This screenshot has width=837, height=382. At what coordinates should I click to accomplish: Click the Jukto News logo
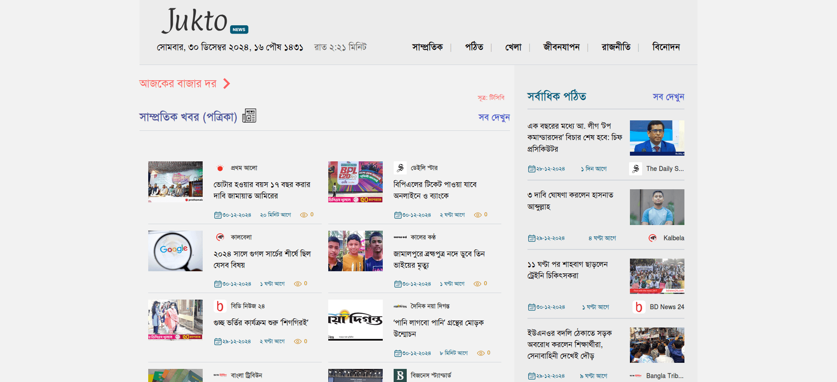[204, 21]
